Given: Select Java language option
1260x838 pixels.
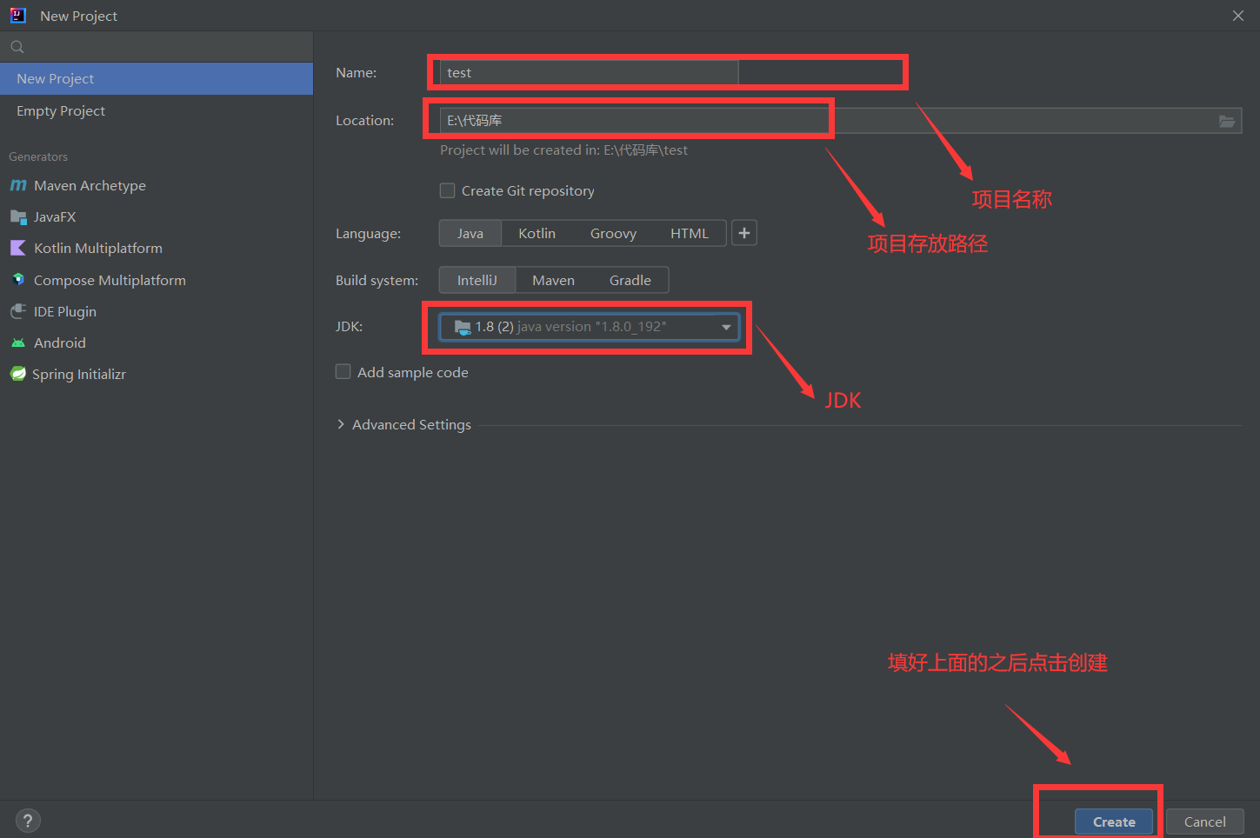Looking at the screenshot, I should [470, 233].
